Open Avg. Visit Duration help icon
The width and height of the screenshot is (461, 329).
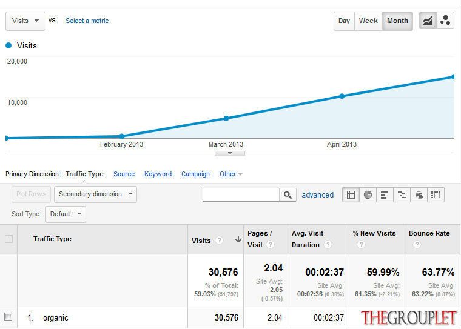pos(328,244)
